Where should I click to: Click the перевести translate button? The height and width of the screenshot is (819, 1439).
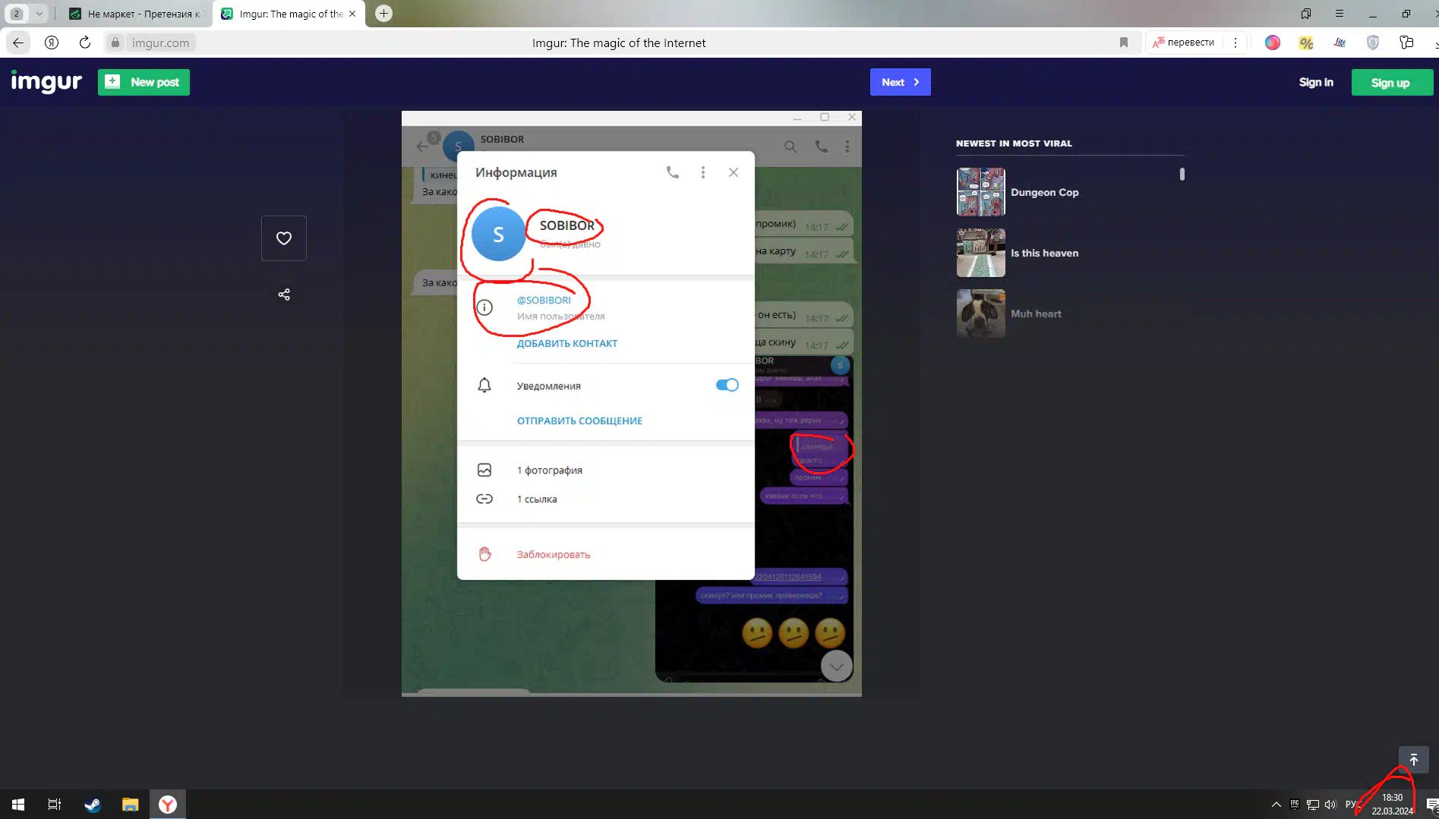1183,43
